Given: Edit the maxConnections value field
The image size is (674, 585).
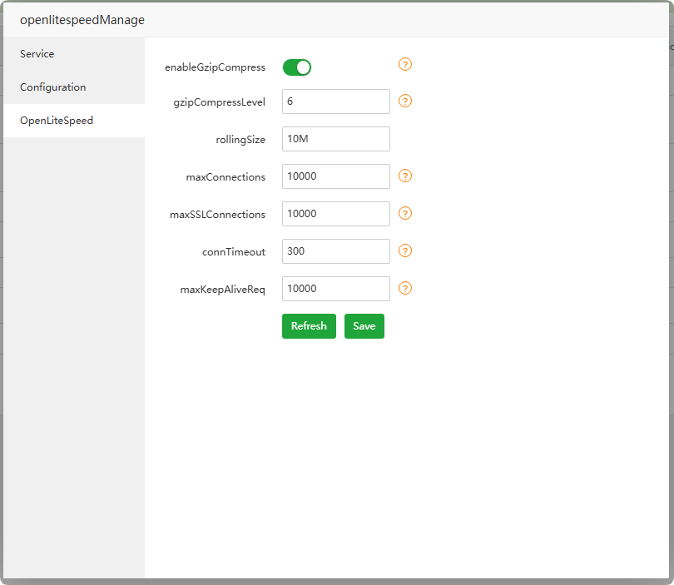Looking at the screenshot, I should tap(335, 176).
